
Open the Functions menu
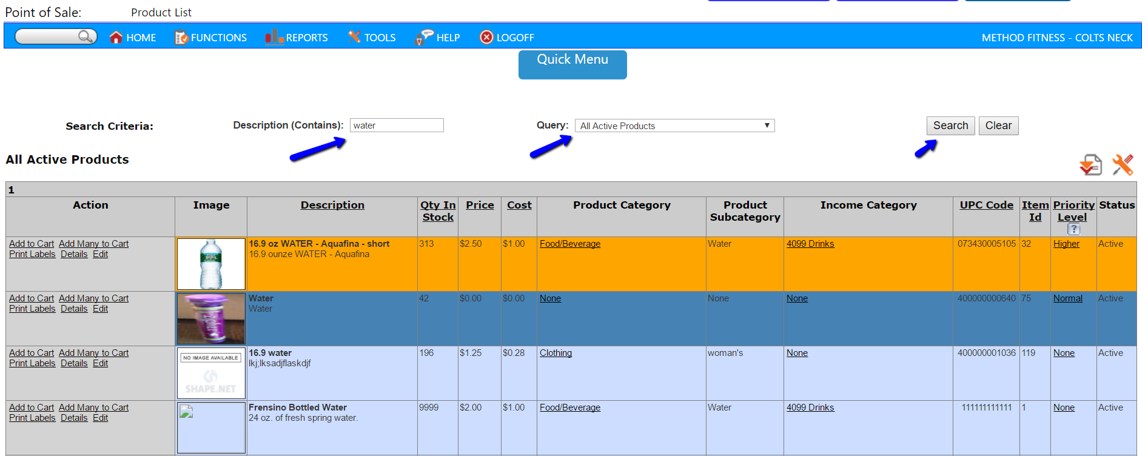pyautogui.click(x=210, y=38)
